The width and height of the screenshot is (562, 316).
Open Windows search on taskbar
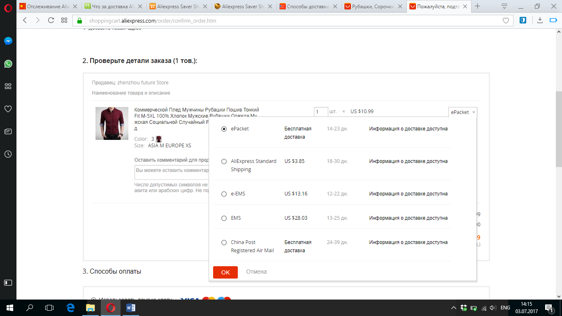click(x=29, y=307)
